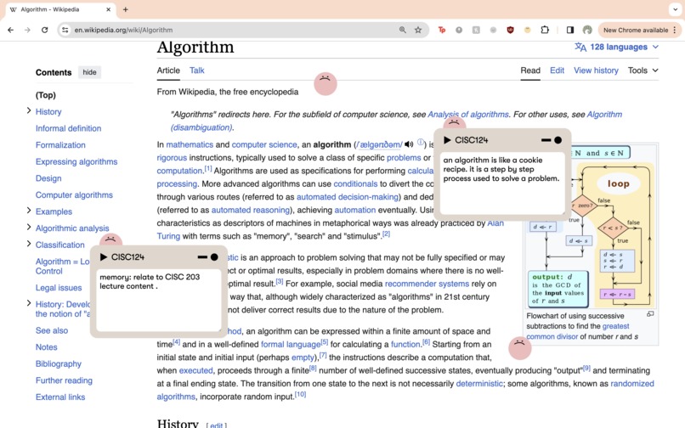Go to Formalization section

pos(60,145)
